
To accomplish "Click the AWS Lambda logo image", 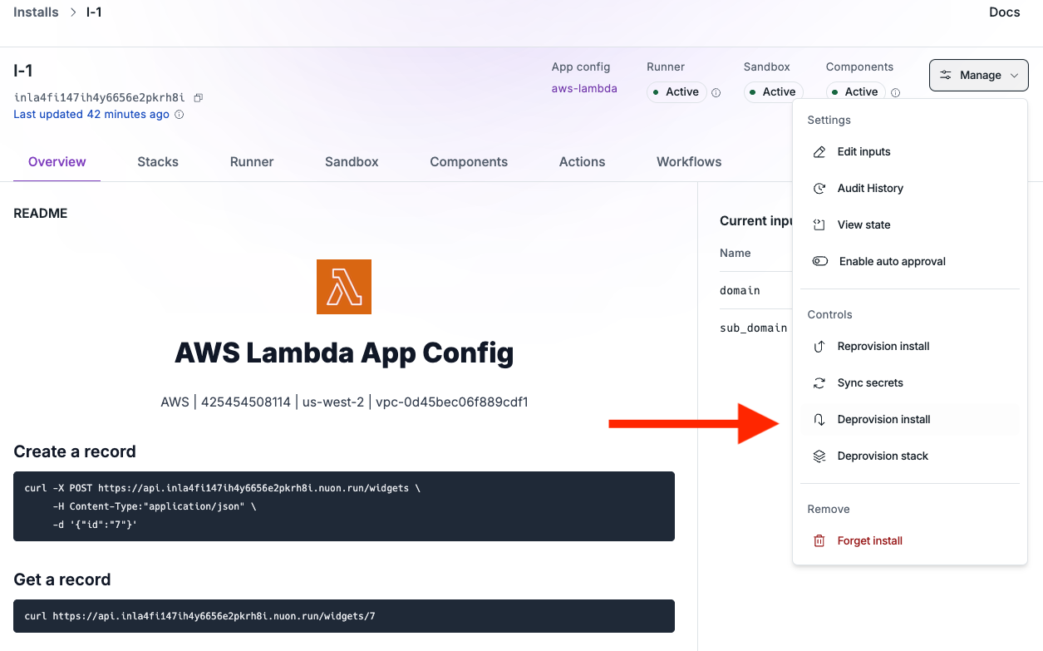I will click(344, 287).
